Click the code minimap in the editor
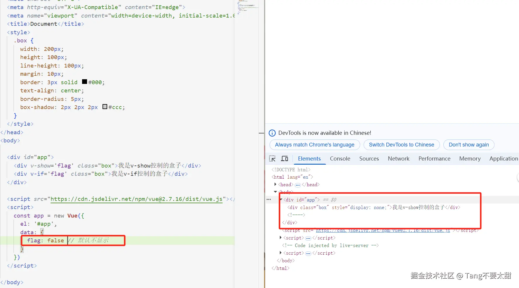The height and width of the screenshot is (288, 519). (x=247, y=7)
